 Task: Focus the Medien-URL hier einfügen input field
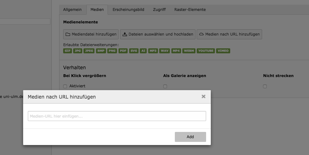click(117, 116)
